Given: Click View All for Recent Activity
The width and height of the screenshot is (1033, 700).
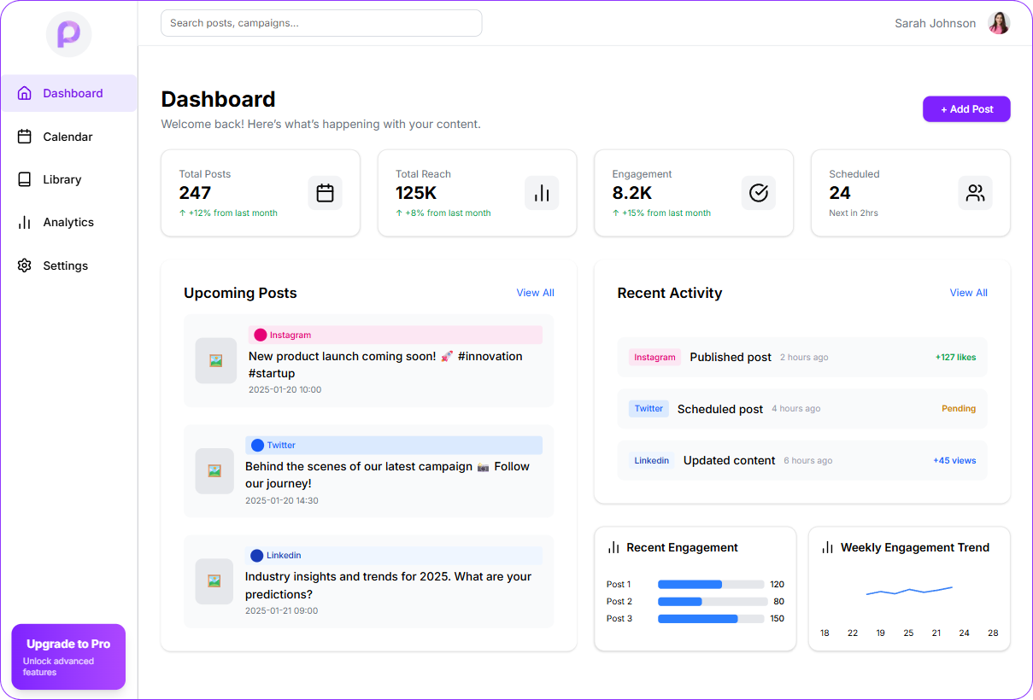Looking at the screenshot, I should 968,293.
